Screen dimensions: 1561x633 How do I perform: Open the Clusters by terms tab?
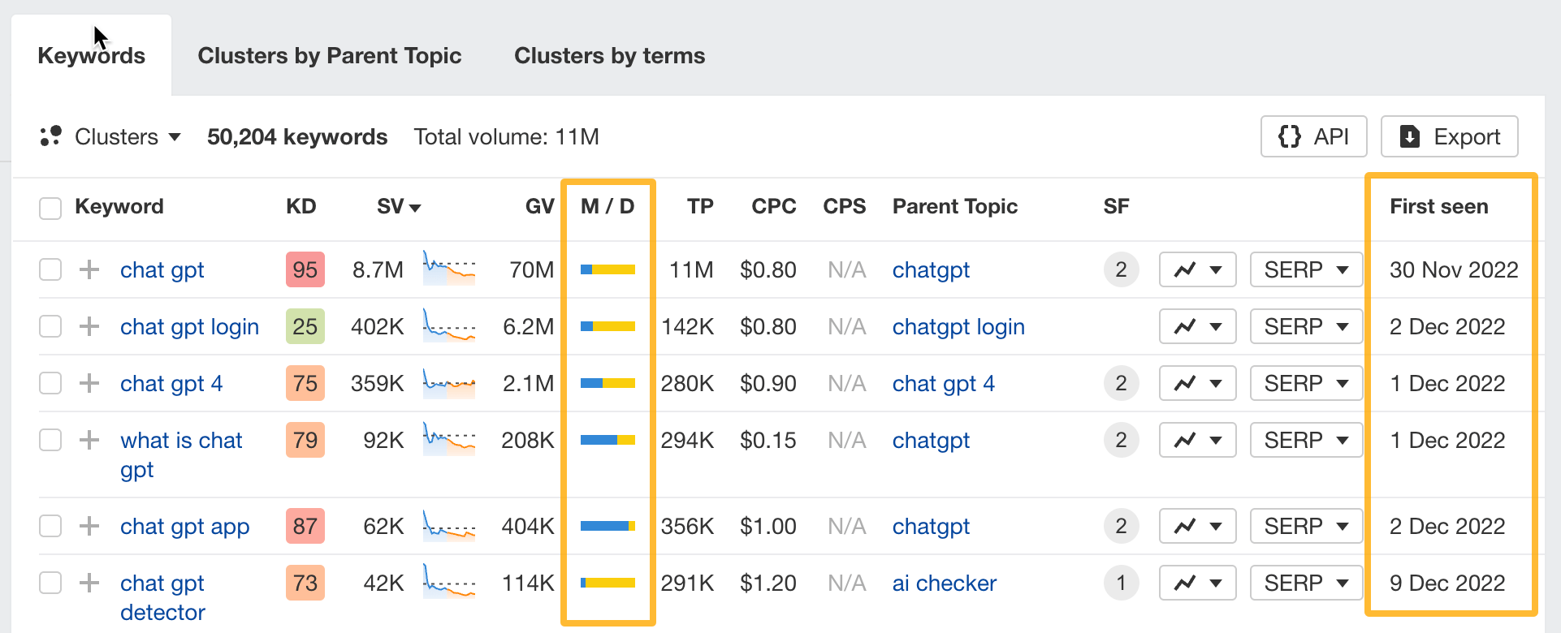(x=609, y=55)
